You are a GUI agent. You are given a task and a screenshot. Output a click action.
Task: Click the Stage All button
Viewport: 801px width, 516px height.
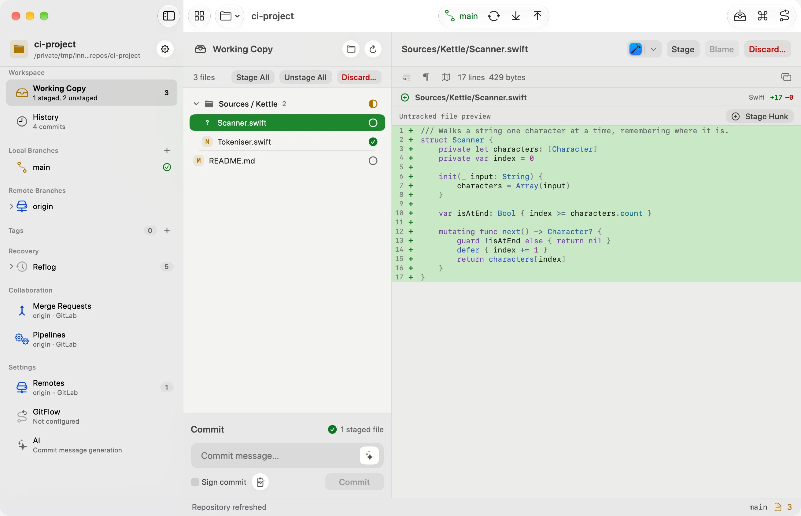point(253,77)
